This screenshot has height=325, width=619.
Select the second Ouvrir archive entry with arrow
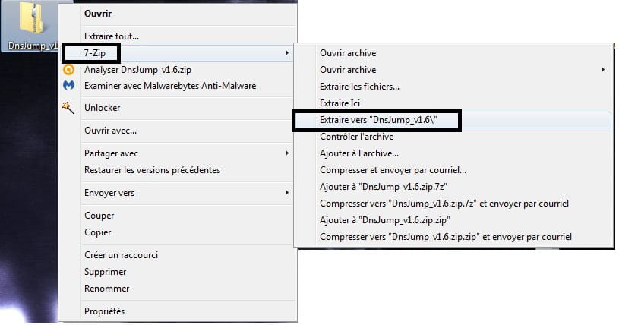point(348,70)
